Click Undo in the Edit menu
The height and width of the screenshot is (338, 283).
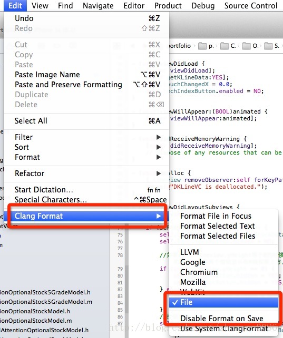[86, 18]
